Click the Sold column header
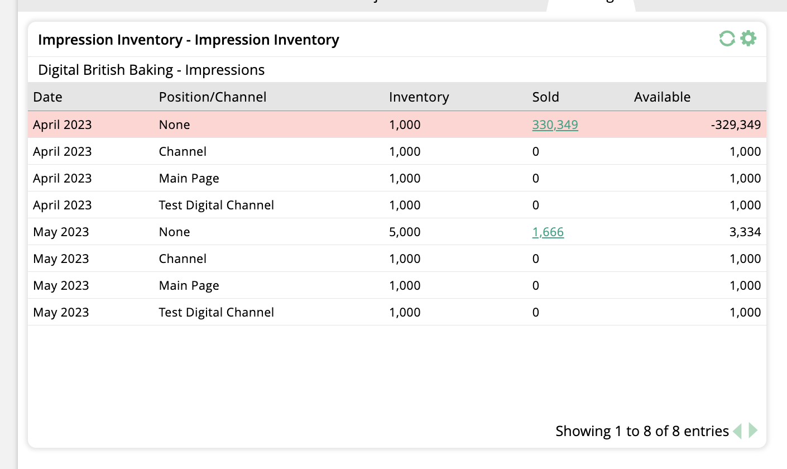 pyautogui.click(x=545, y=97)
